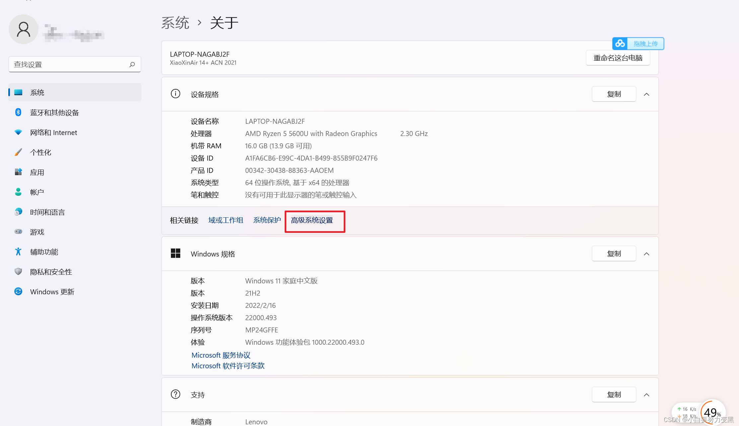Select the Personalization brush icon

18,152
